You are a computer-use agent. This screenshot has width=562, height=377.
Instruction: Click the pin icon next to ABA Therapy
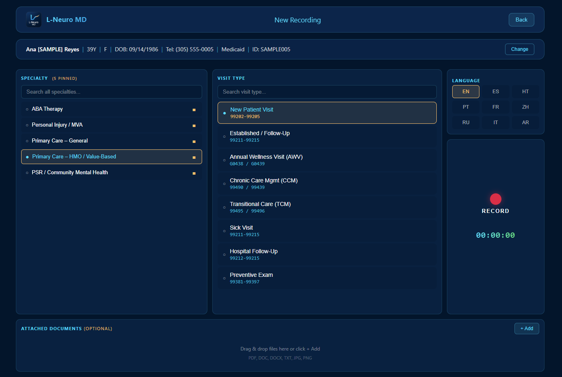click(194, 109)
